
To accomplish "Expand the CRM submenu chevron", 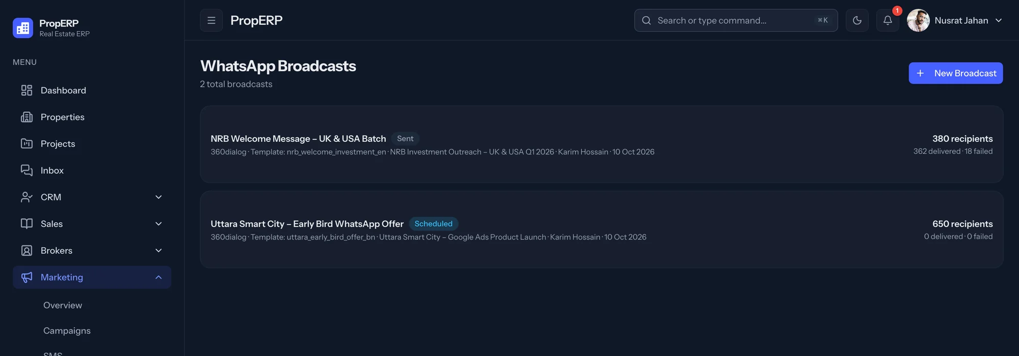I will click(x=158, y=197).
